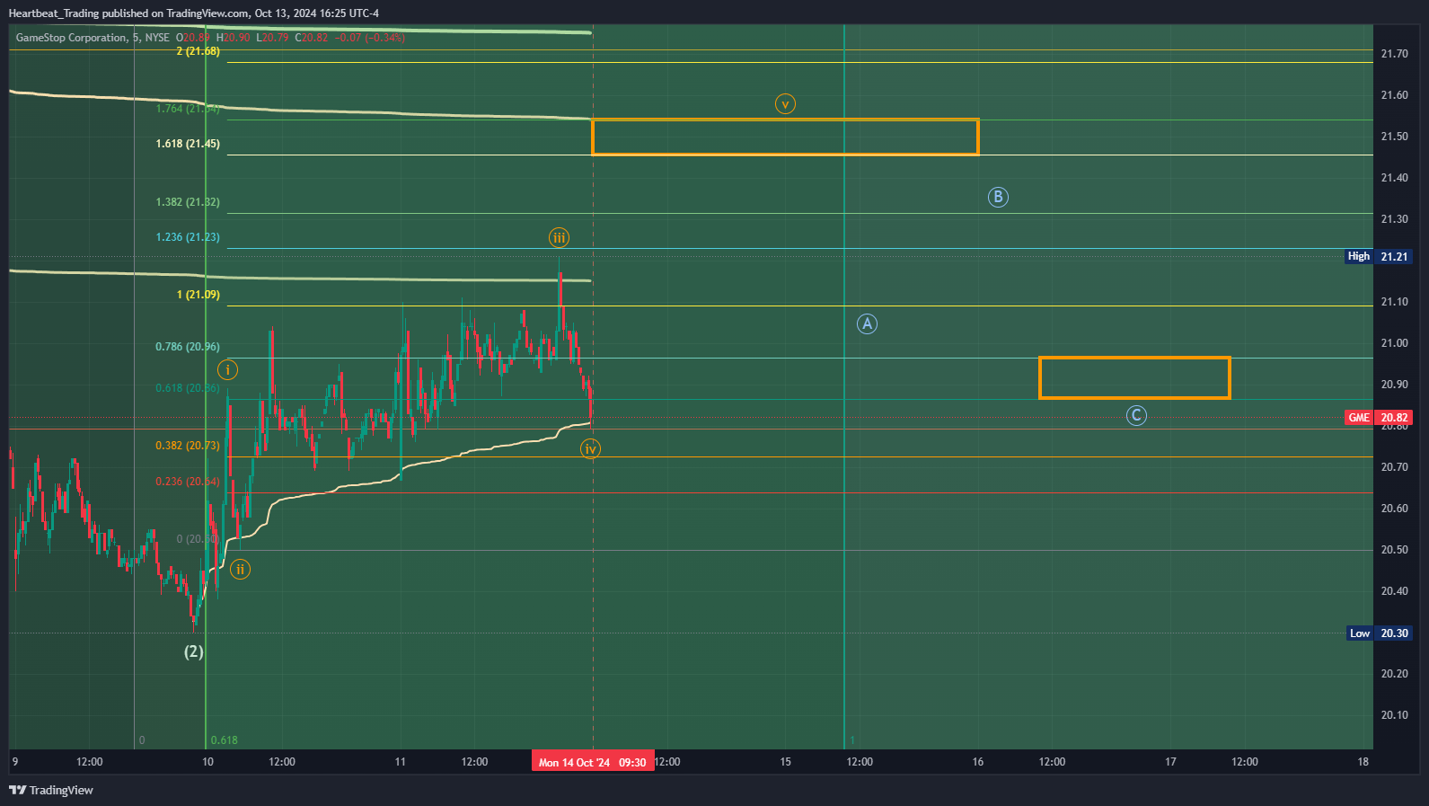The width and height of the screenshot is (1429, 806).
Task: Click the Mon 14 Oct '24 09:30 date label
Action: [593, 762]
